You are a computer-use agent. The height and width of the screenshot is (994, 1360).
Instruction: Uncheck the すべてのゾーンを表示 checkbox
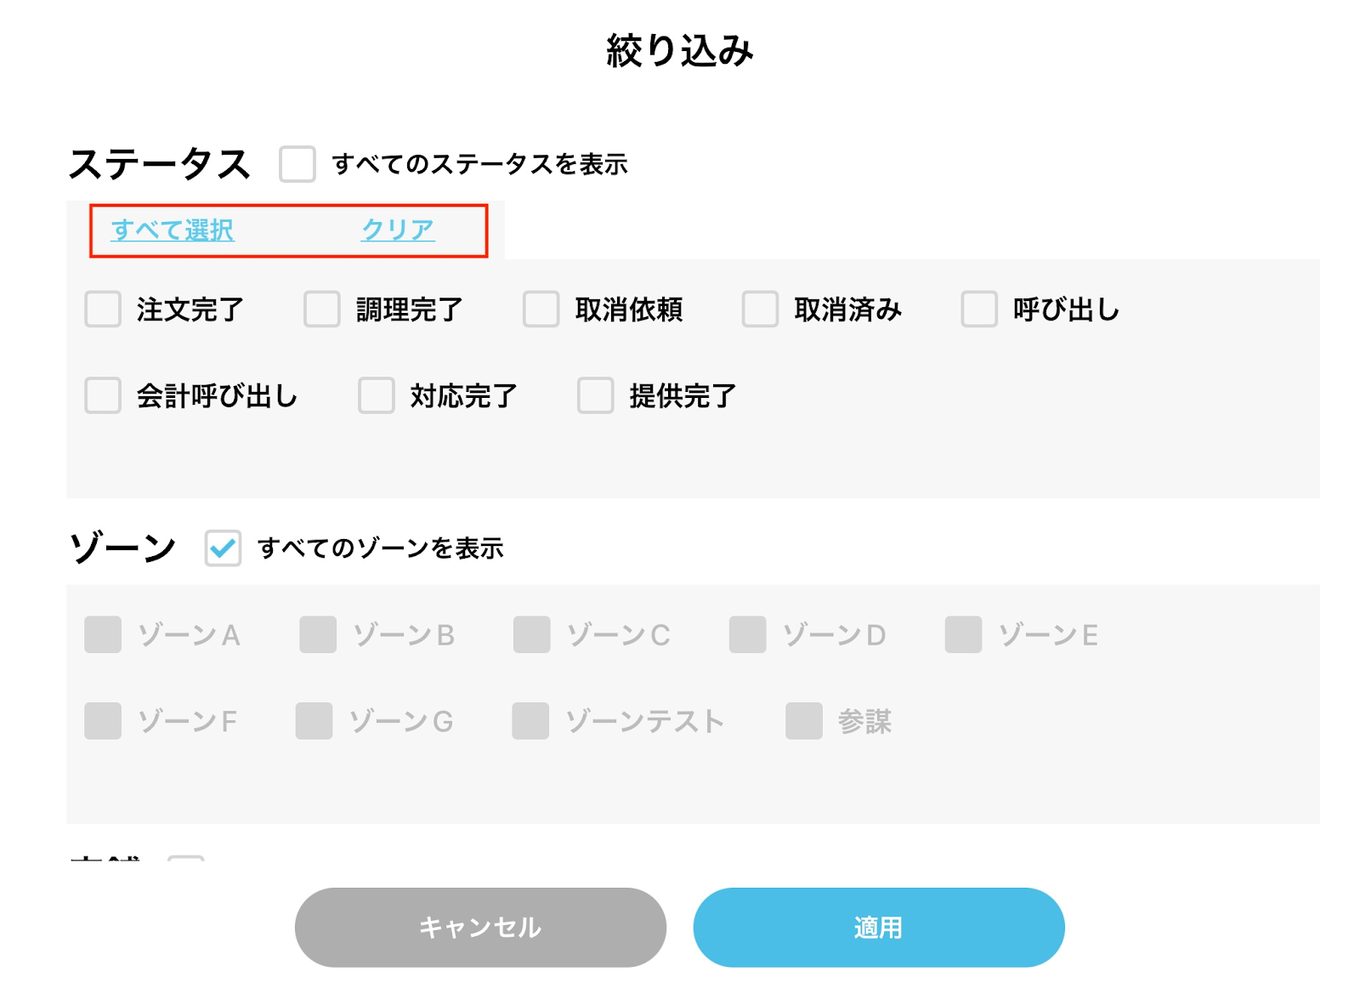223,548
